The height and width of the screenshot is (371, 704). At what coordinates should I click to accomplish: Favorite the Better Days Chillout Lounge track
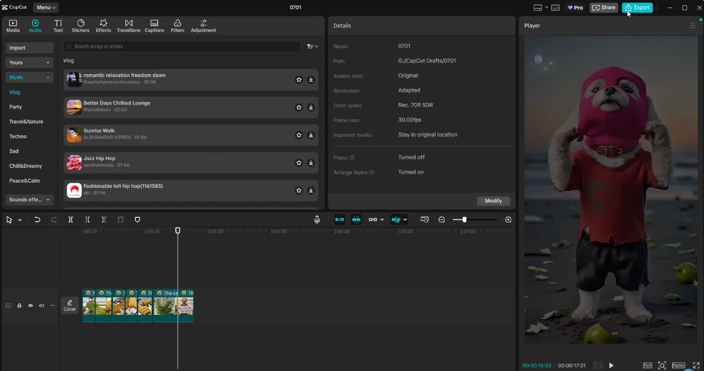click(299, 107)
